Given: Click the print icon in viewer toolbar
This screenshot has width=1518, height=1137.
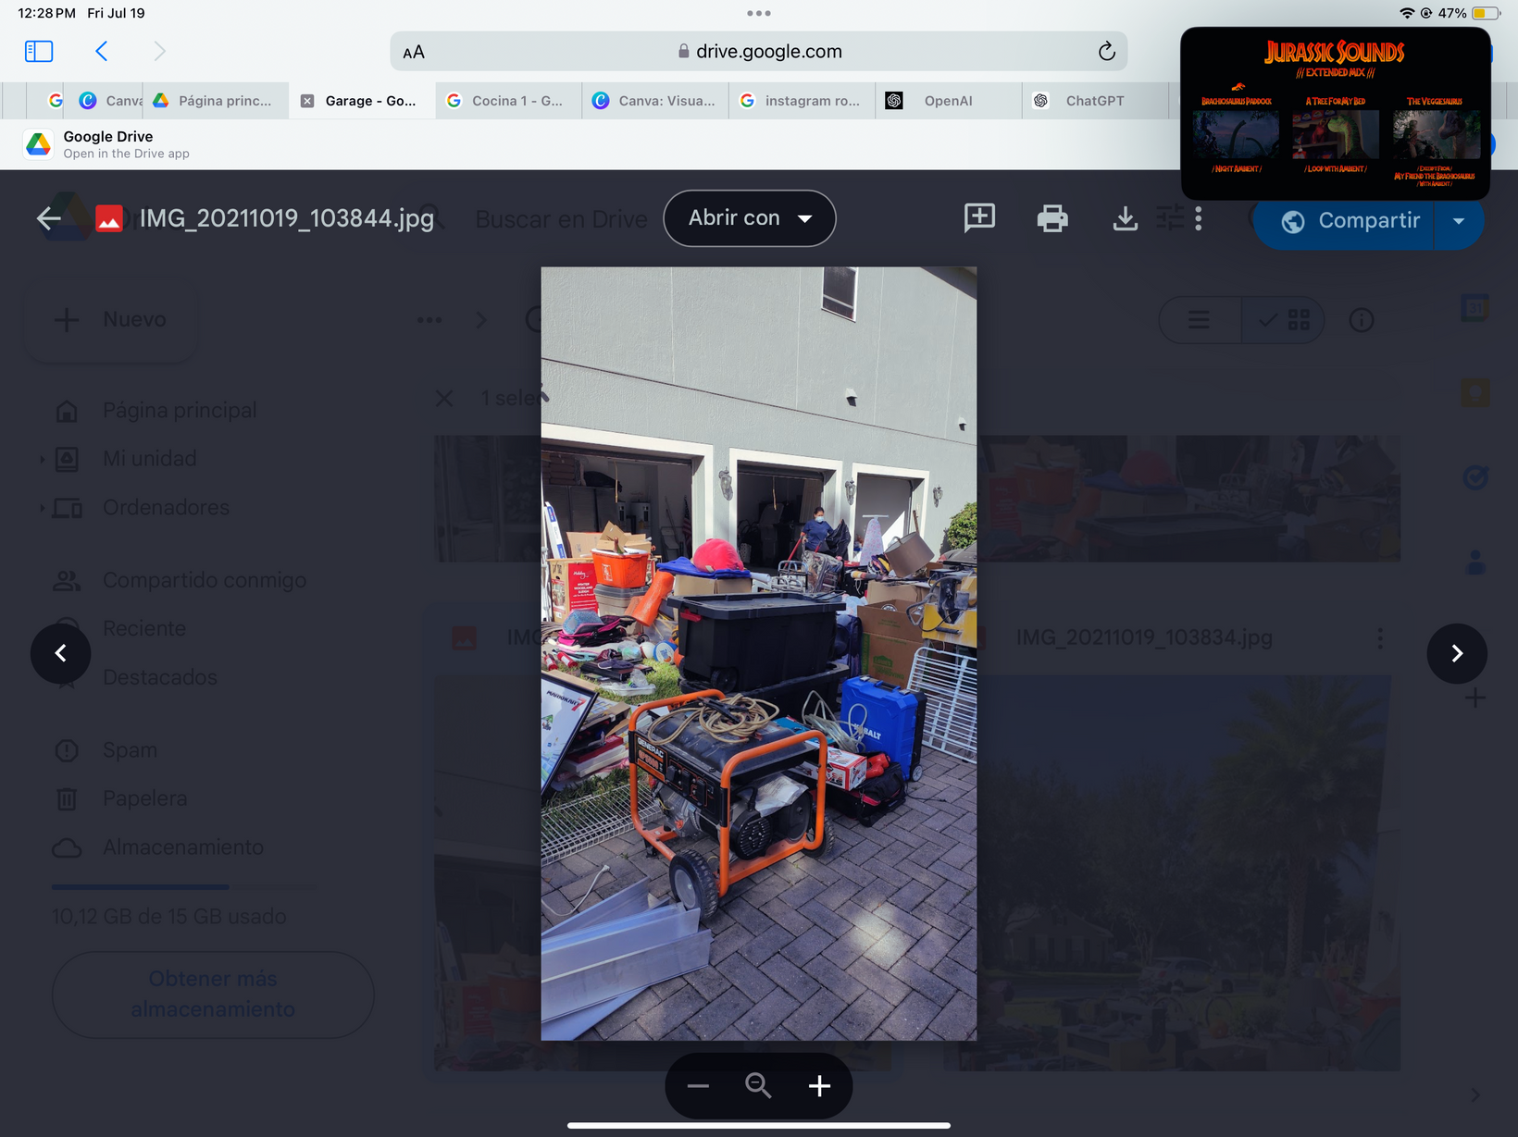Looking at the screenshot, I should tap(1052, 219).
